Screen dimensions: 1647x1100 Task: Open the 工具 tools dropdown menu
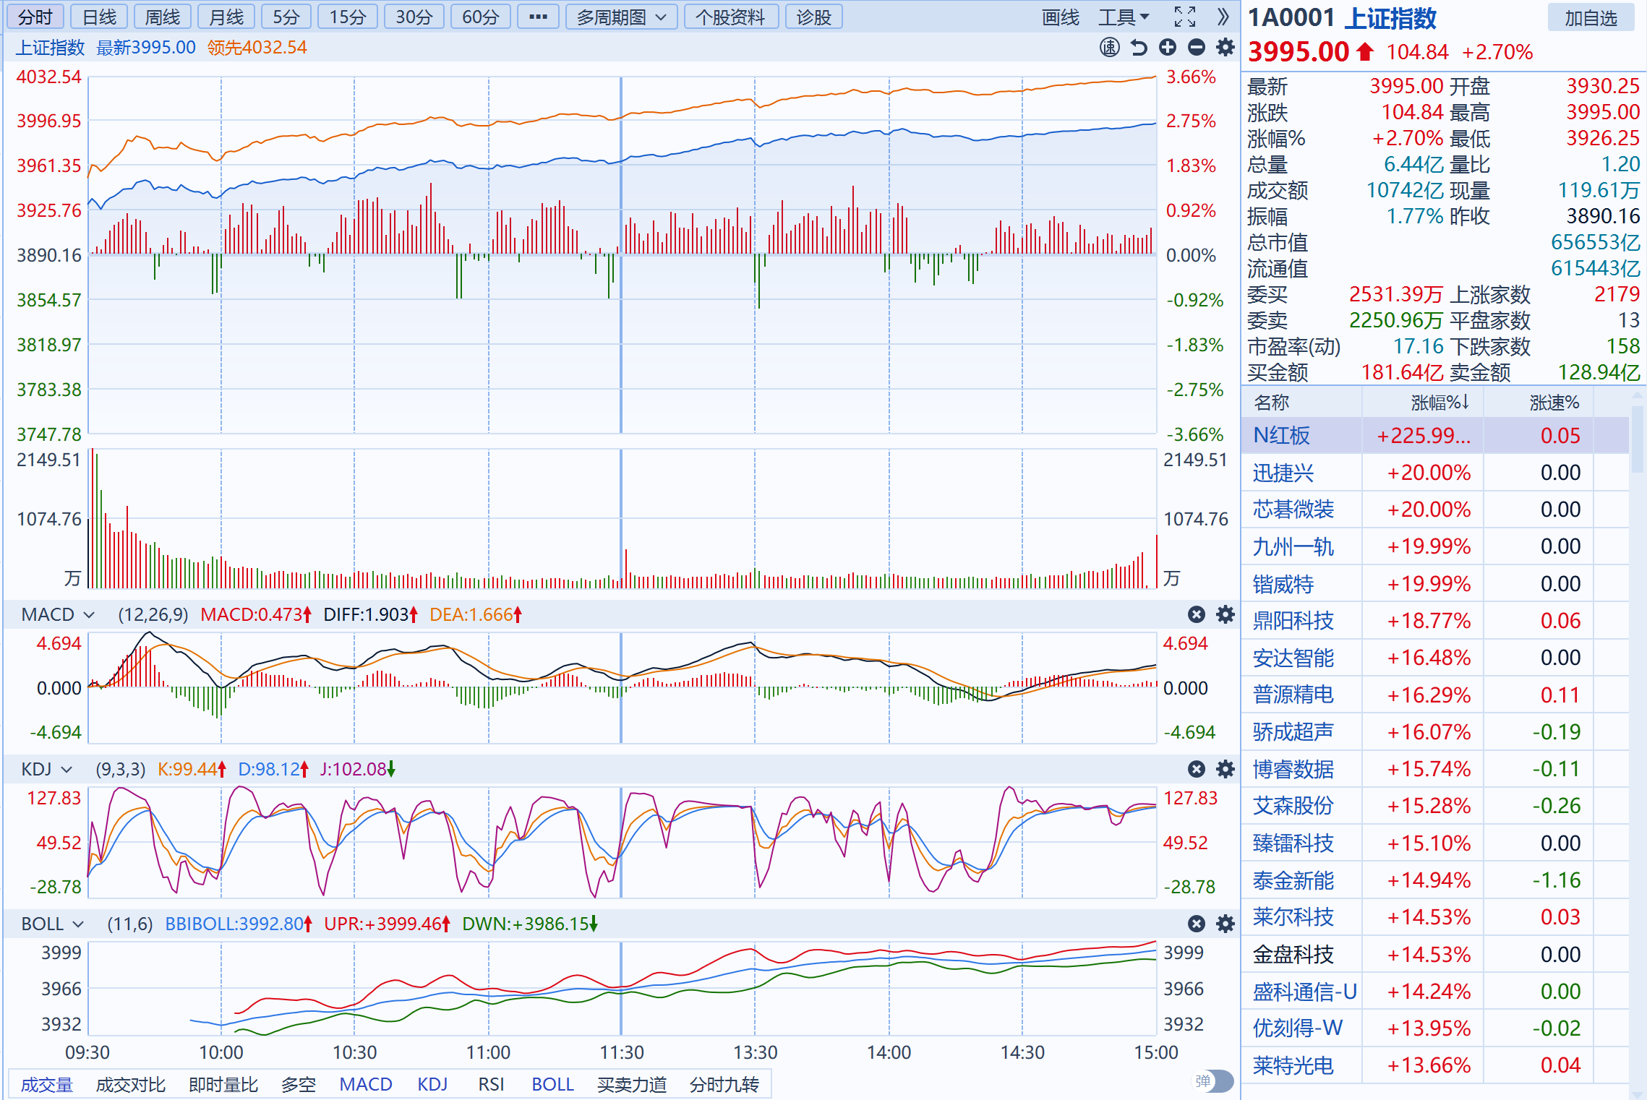[x=1123, y=17]
